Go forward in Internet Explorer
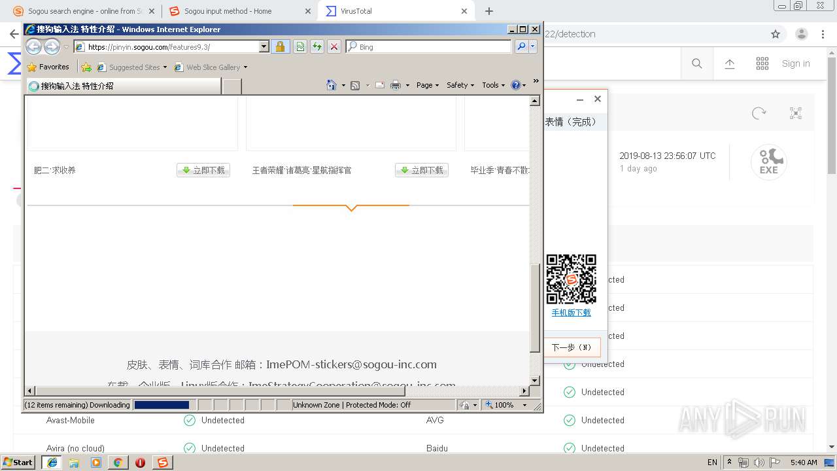 [52, 46]
